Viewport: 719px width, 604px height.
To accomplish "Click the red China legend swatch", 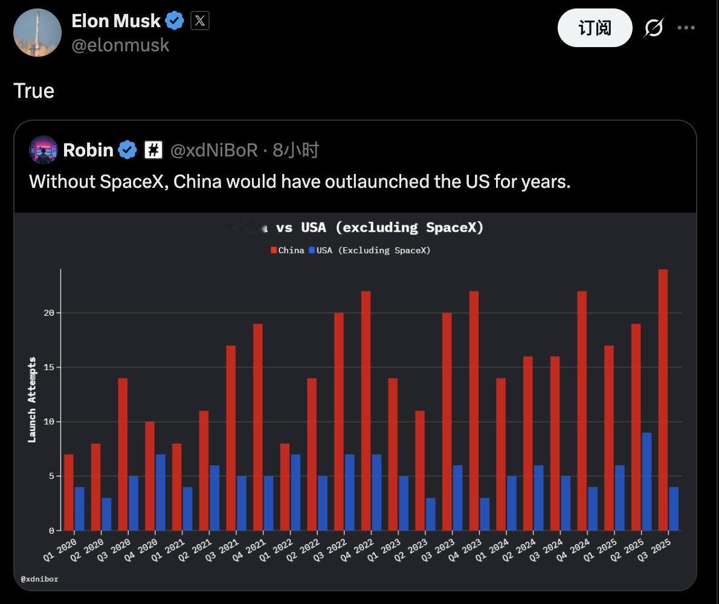I will 274,250.
